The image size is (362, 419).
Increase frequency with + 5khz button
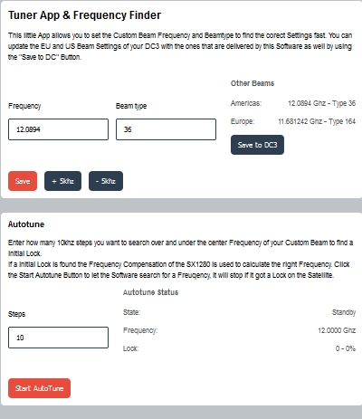pyautogui.click(x=62, y=181)
